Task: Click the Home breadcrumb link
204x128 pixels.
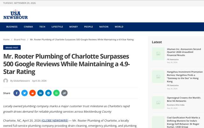Action: pyautogui.click(x=6, y=39)
